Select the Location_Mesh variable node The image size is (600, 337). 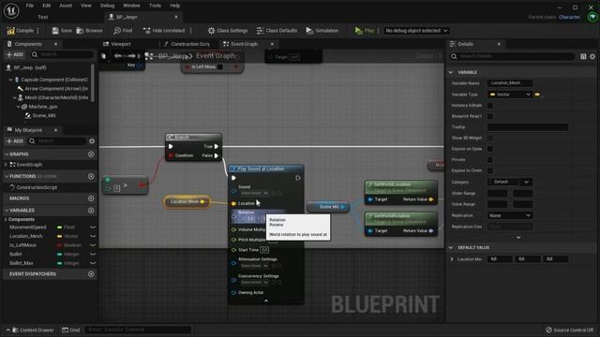187,202
